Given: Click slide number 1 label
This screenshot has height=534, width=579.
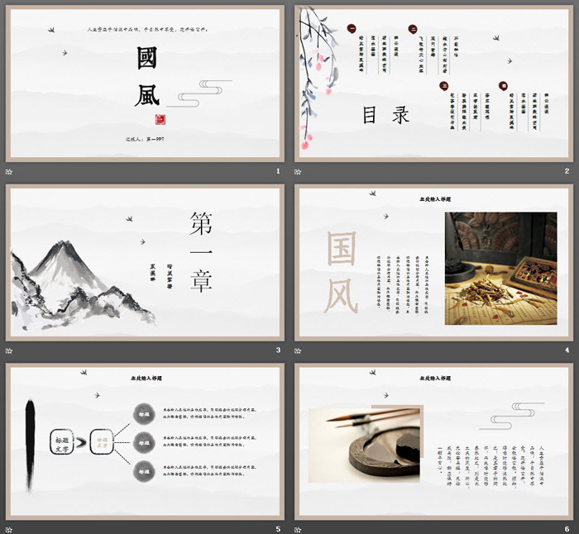Looking at the screenshot, I should click(278, 171).
